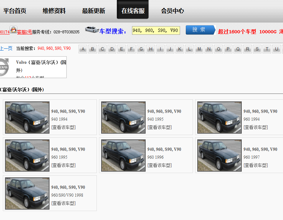Click 查看该车型 for 960 1997
The image size is (283, 220).
point(256,165)
